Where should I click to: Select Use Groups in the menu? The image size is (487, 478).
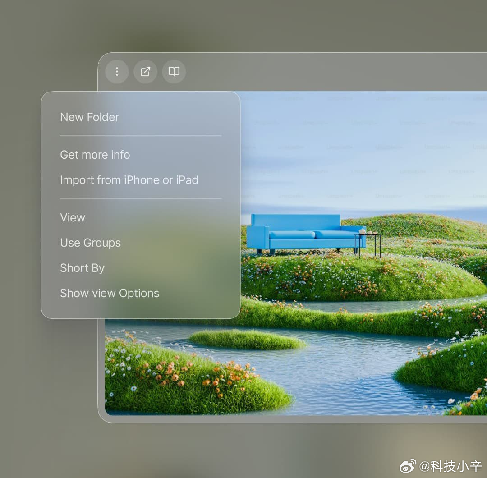[90, 243]
